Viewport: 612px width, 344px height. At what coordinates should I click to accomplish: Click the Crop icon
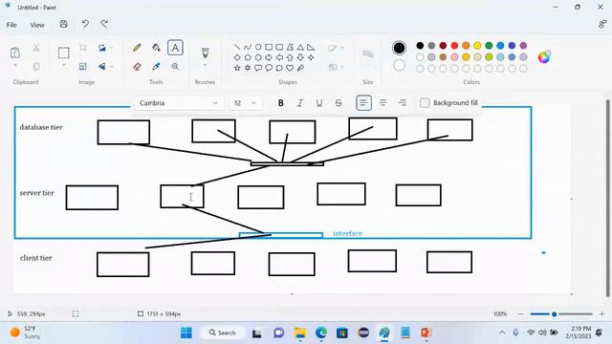tap(83, 48)
